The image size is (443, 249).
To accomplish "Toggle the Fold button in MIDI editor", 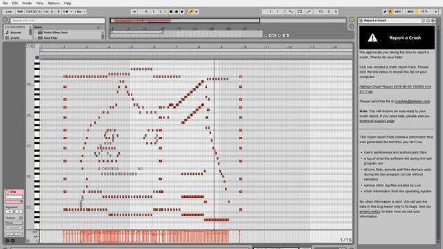I will coord(30,46).
